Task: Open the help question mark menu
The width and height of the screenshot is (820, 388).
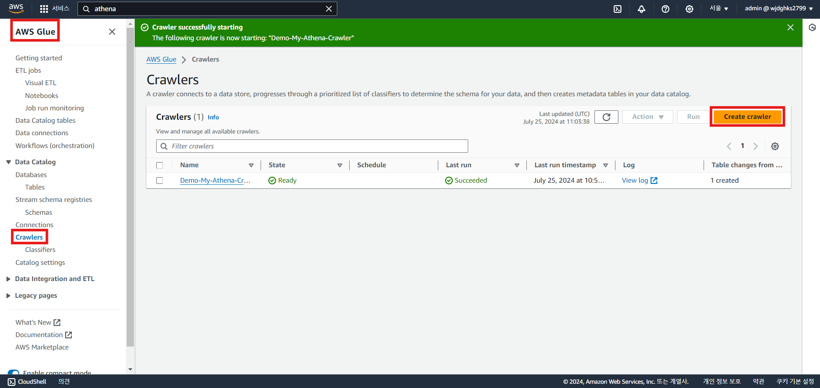Action: [x=666, y=9]
